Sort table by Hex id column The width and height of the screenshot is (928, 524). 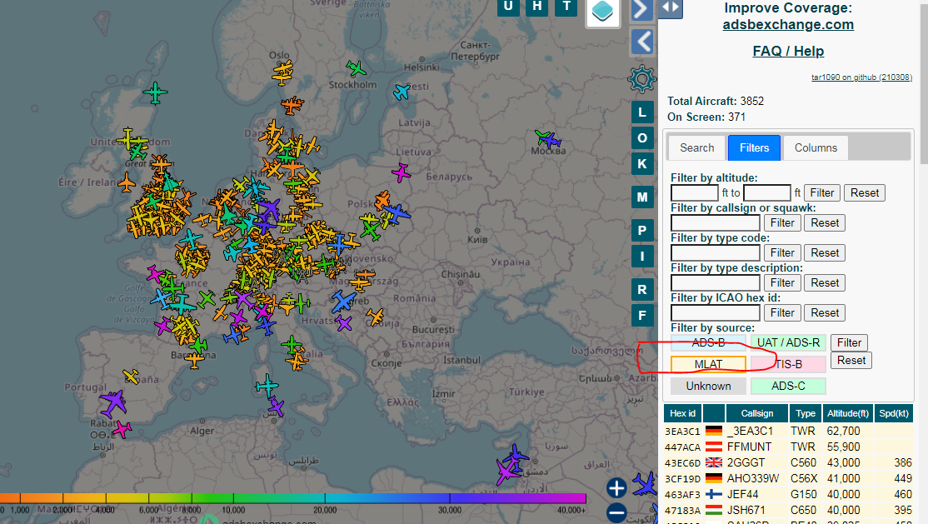(683, 413)
